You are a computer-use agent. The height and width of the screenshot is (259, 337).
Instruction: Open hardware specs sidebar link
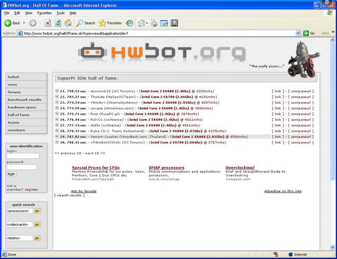point(26,107)
